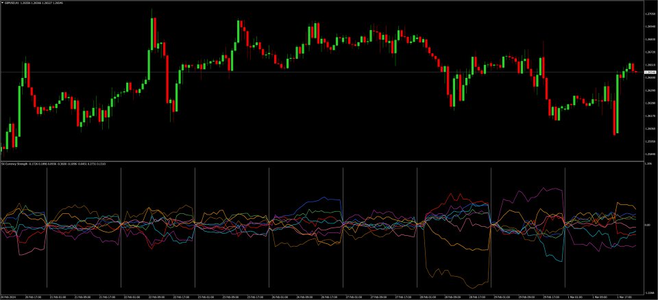Click the 1.26170 price axis label
The height and width of the screenshot is (300, 658).
tap(650, 116)
